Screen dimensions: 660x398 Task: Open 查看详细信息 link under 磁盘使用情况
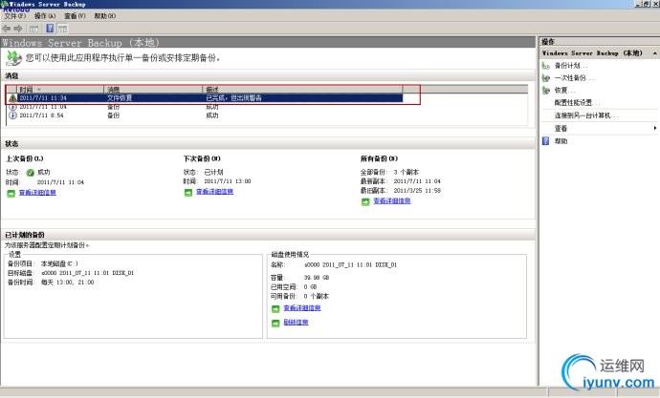pos(302,308)
